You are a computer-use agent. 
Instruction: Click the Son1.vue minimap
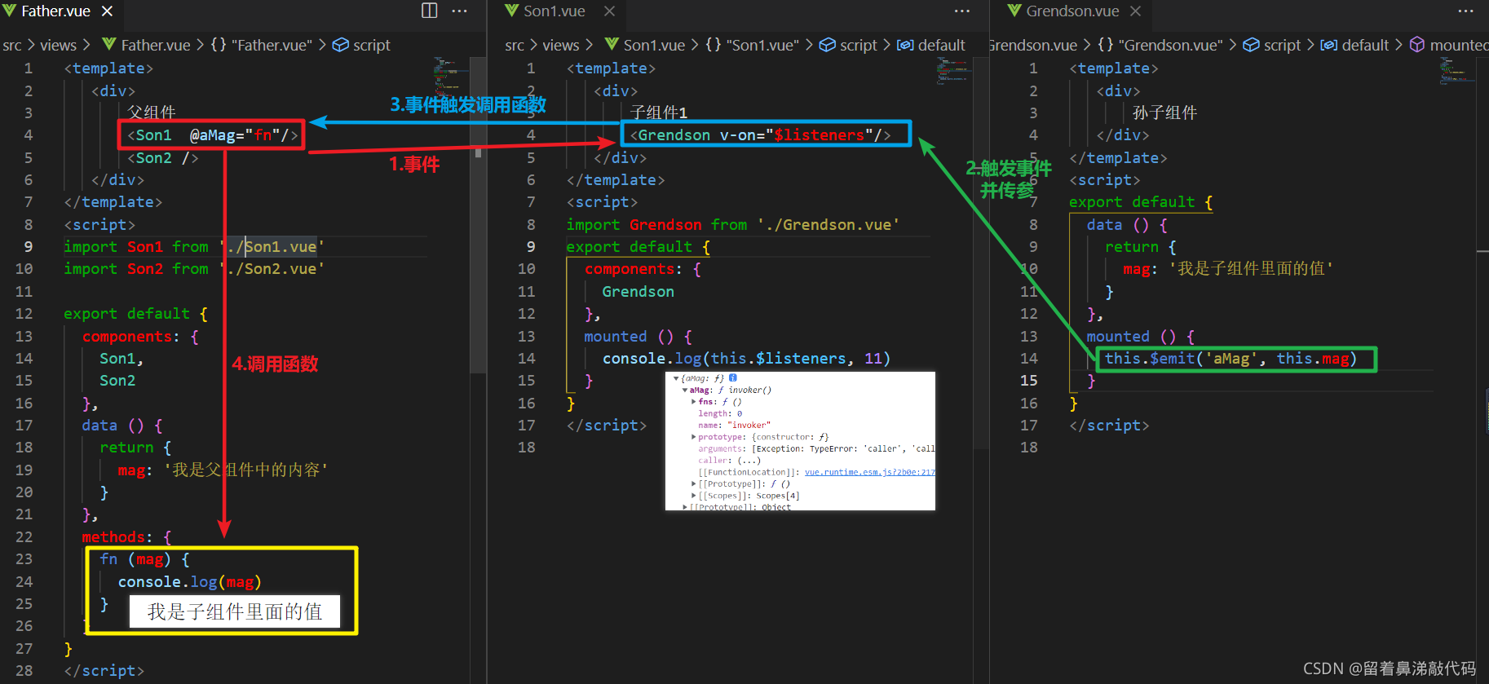(x=953, y=72)
